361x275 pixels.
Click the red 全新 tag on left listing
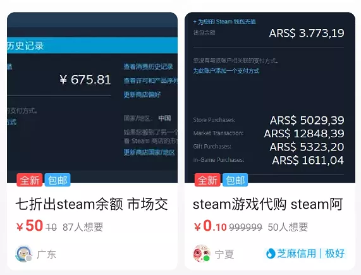tap(30, 180)
